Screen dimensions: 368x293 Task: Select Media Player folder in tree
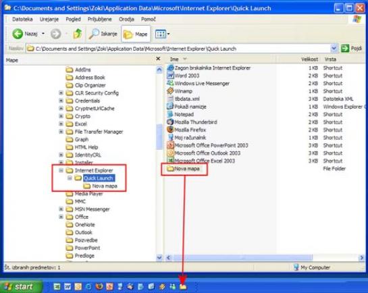(x=88, y=194)
